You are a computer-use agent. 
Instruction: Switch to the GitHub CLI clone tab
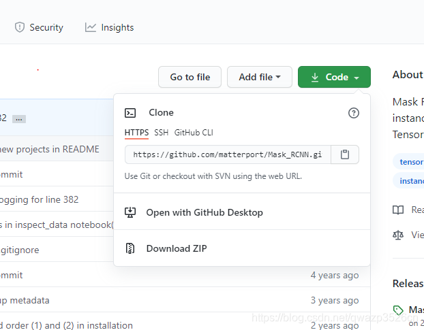click(194, 133)
